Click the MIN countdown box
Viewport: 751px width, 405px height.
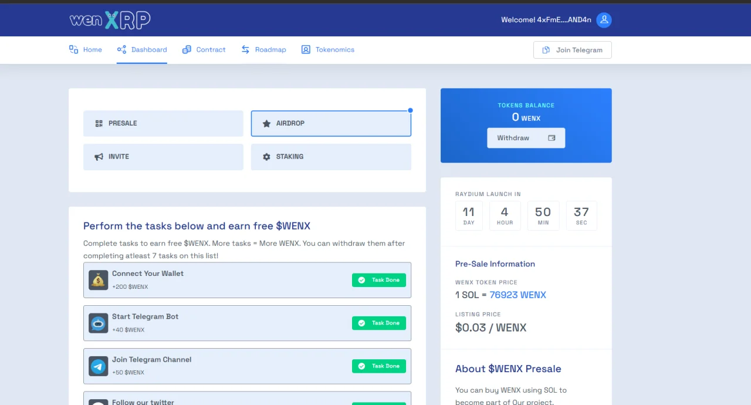click(x=543, y=215)
